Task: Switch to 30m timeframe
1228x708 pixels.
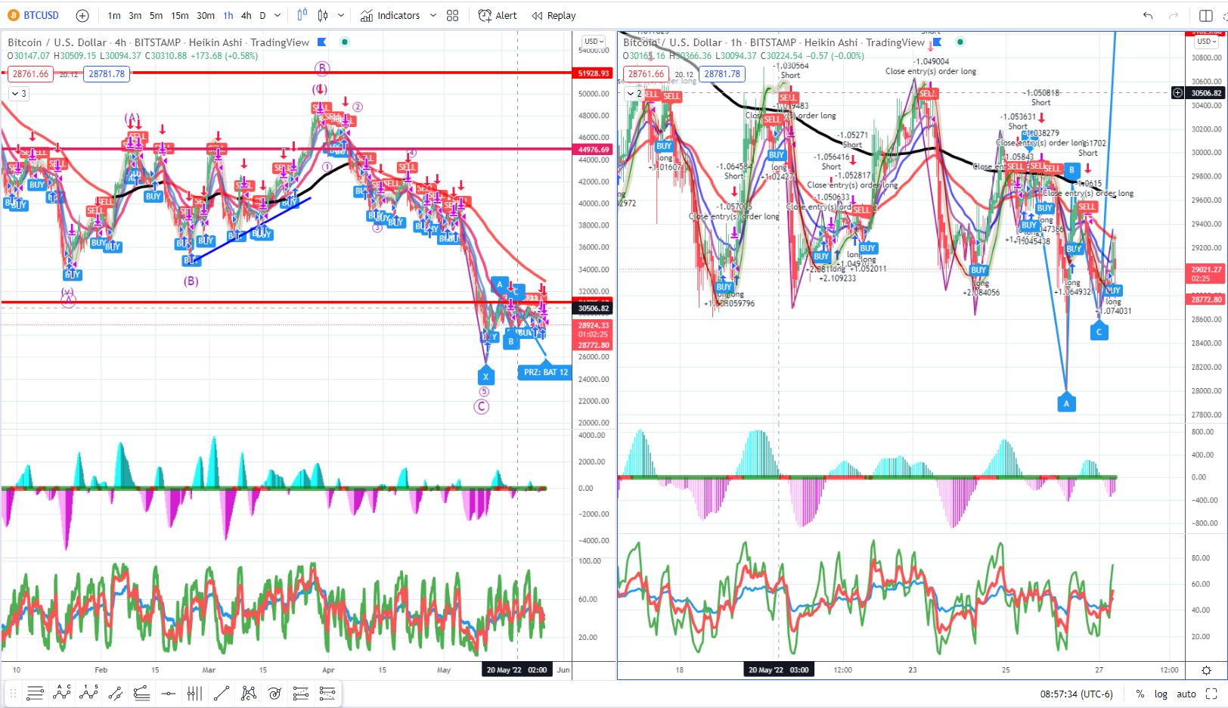Action: [x=206, y=15]
